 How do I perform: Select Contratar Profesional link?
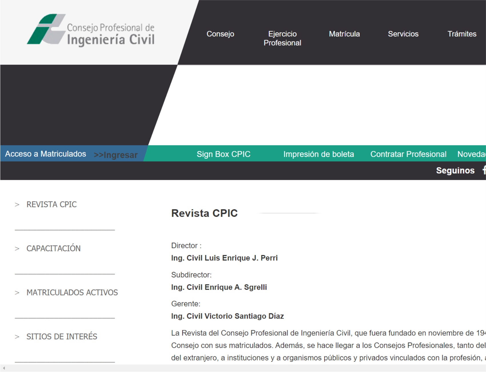pyautogui.click(x=408, y=154)
